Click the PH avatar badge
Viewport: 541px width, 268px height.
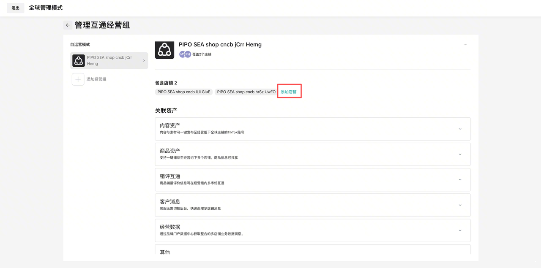point(188,54)
